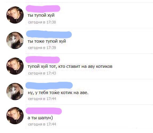The width and height of the screenshot is (153, 133).
Task: Select message text 'ты тупой хуй'
Action: pyautogui.click(x=41, y=15)
